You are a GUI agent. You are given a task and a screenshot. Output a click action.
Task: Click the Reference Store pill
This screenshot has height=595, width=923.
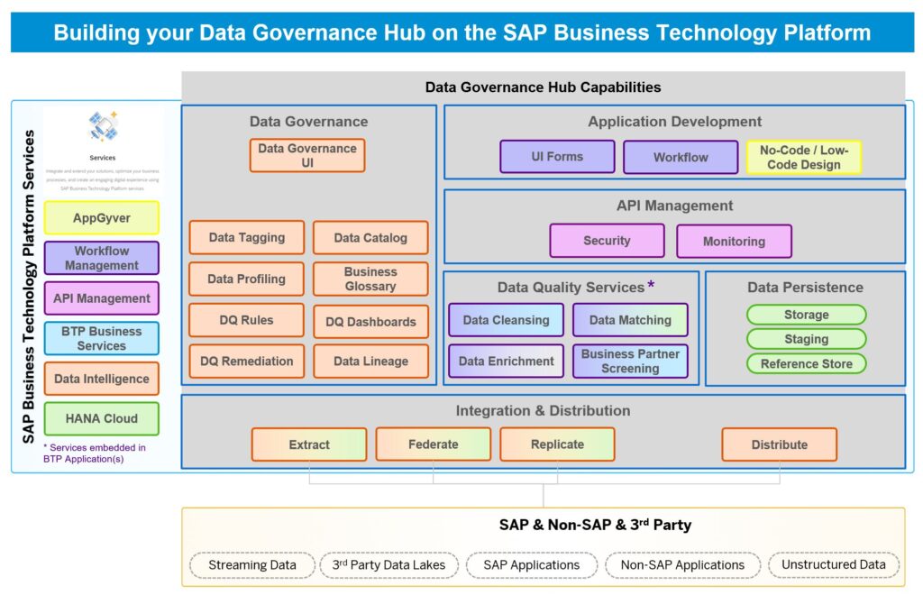pos(807,363)
